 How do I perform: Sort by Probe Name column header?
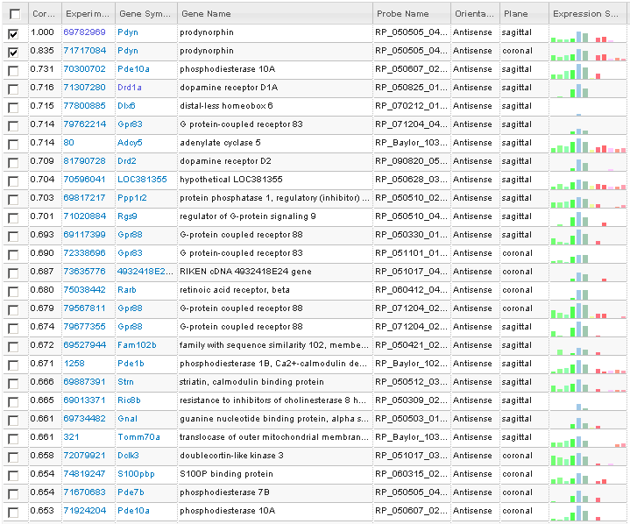point(412,14)
